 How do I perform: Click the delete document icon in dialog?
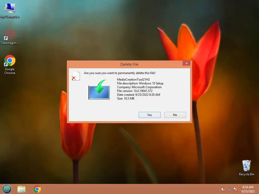(x=76, y=76)
